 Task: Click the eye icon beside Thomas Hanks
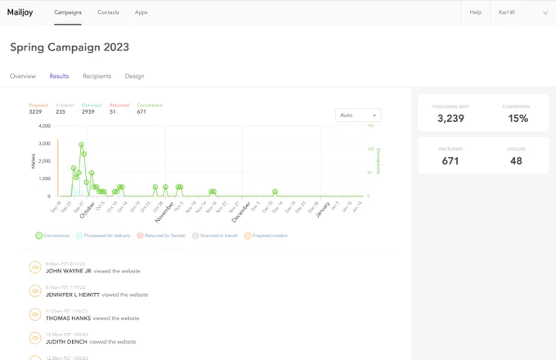(x=35, y=314)
